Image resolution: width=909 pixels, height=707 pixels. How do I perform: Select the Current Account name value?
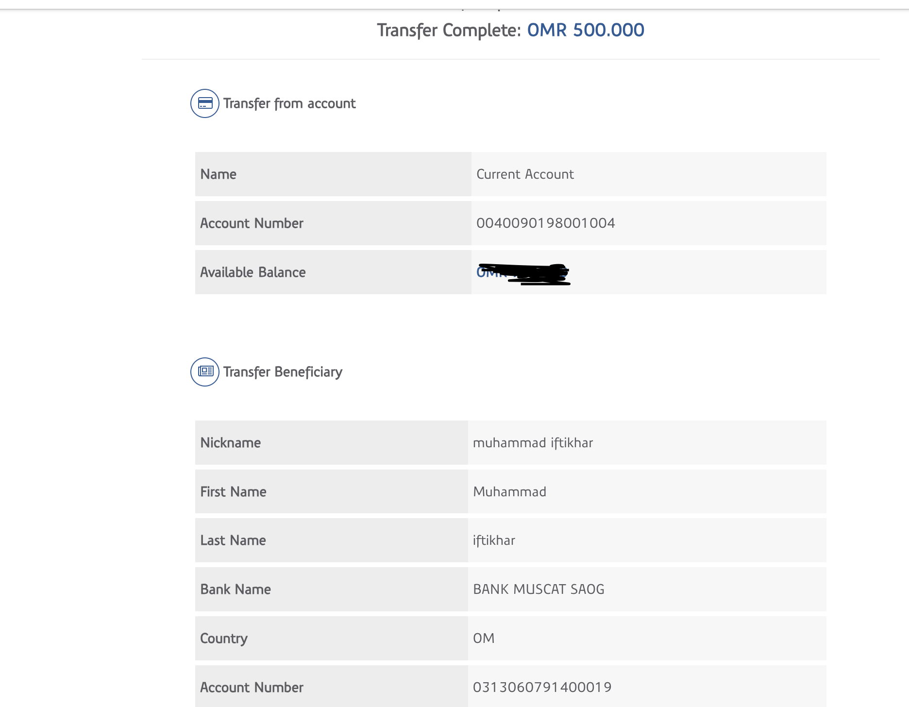click(x=525, y=174)
